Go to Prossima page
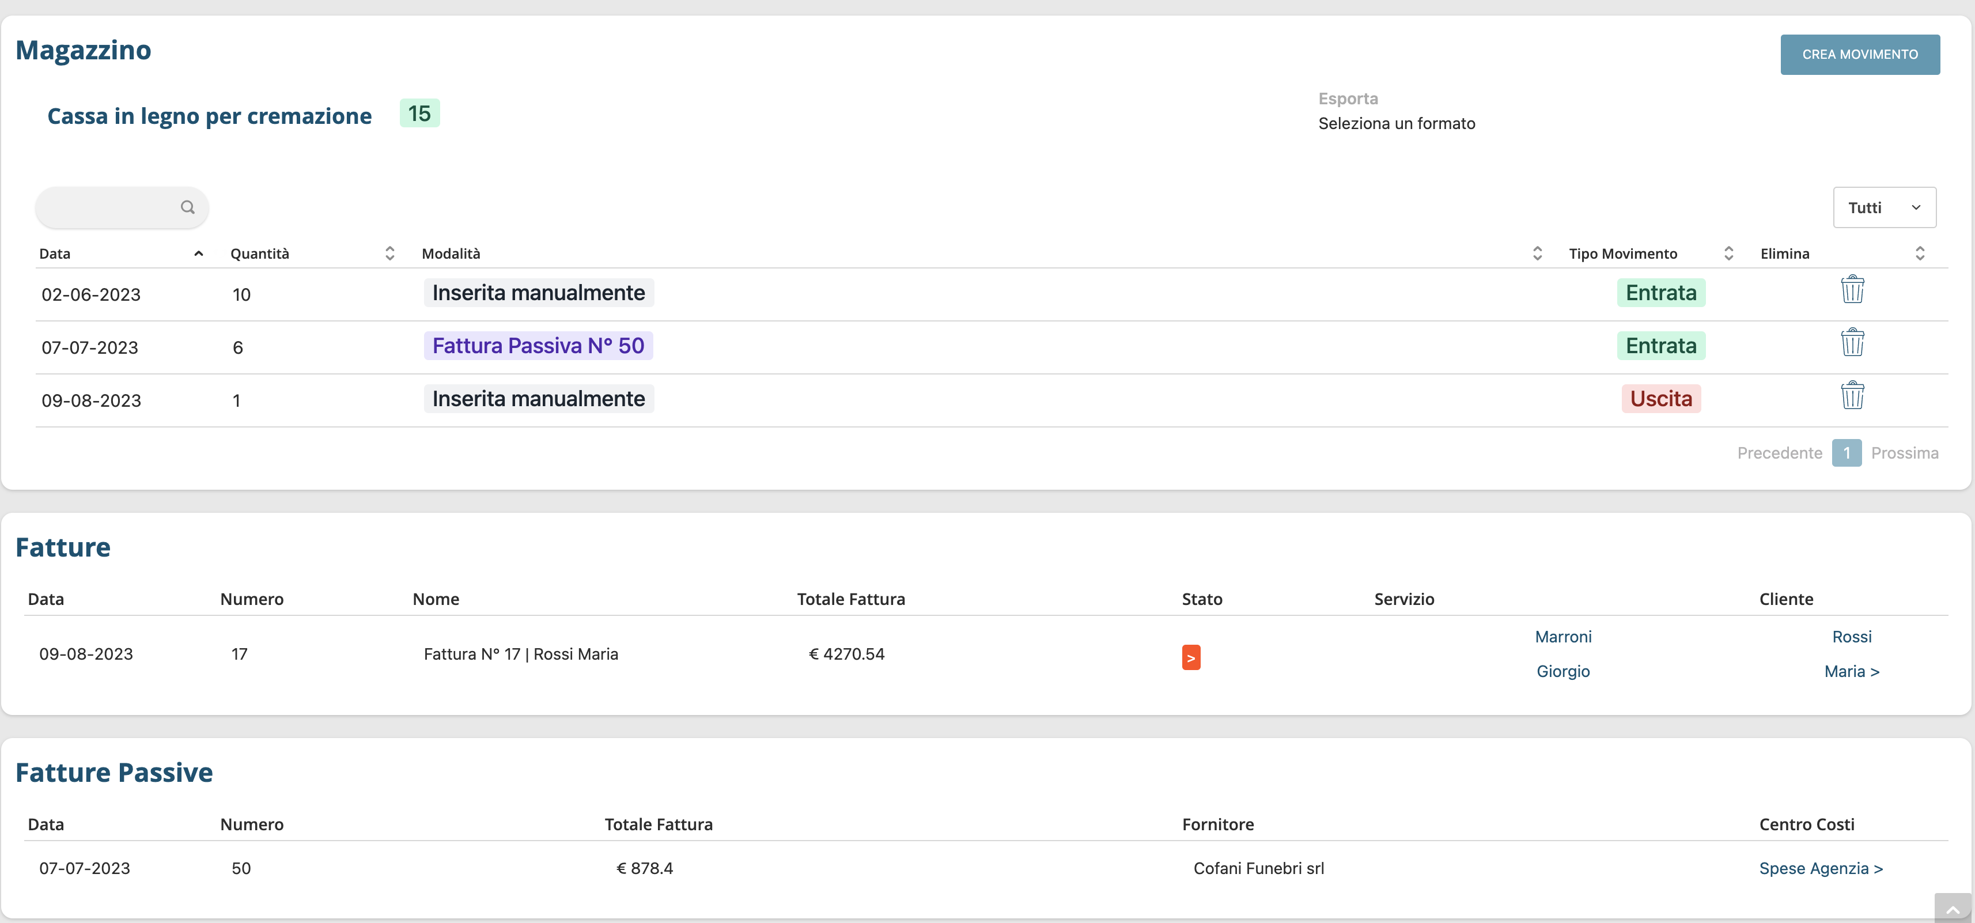Screen dimensions: 1975x923 1904,453
